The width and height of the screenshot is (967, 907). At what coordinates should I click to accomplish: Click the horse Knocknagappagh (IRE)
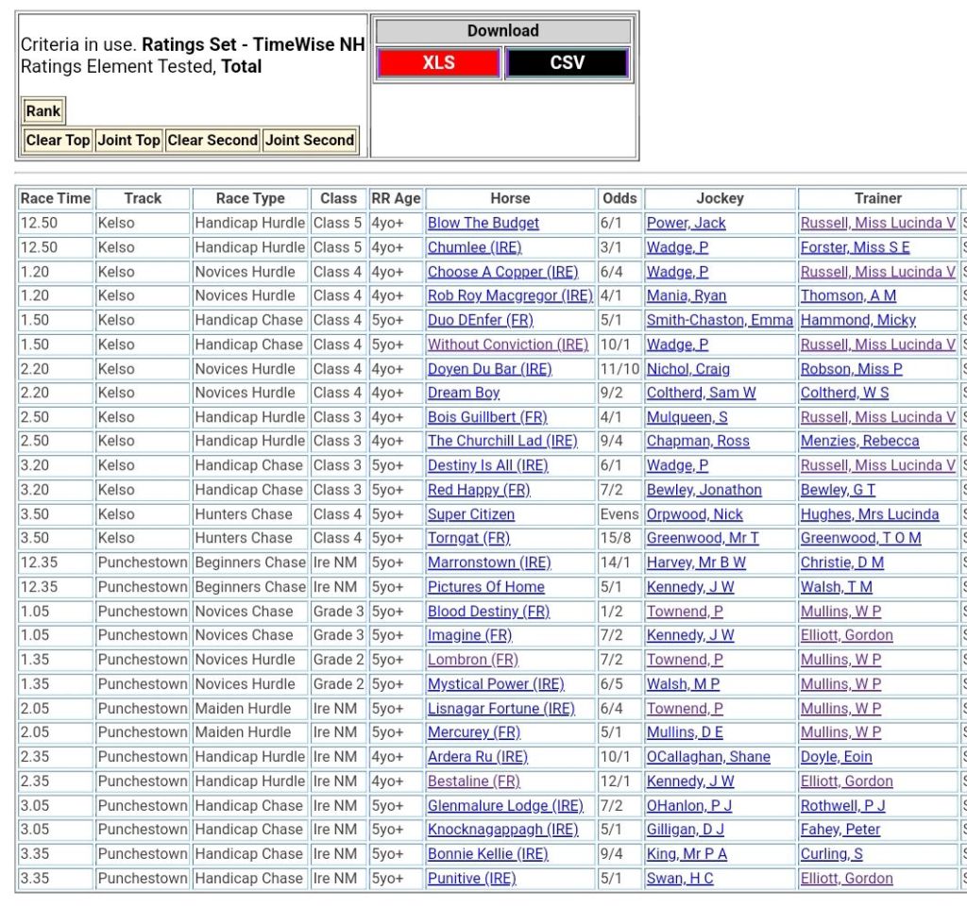(x=502, y=830)
